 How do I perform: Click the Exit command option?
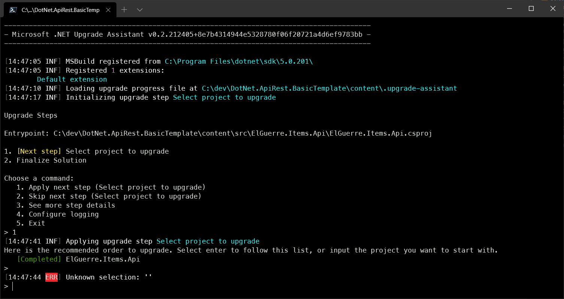click(37, 223)
